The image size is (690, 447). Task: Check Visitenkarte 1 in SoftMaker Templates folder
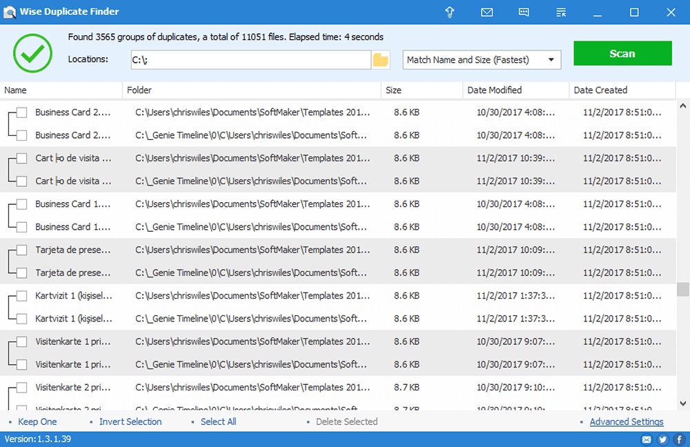[21, 341]
